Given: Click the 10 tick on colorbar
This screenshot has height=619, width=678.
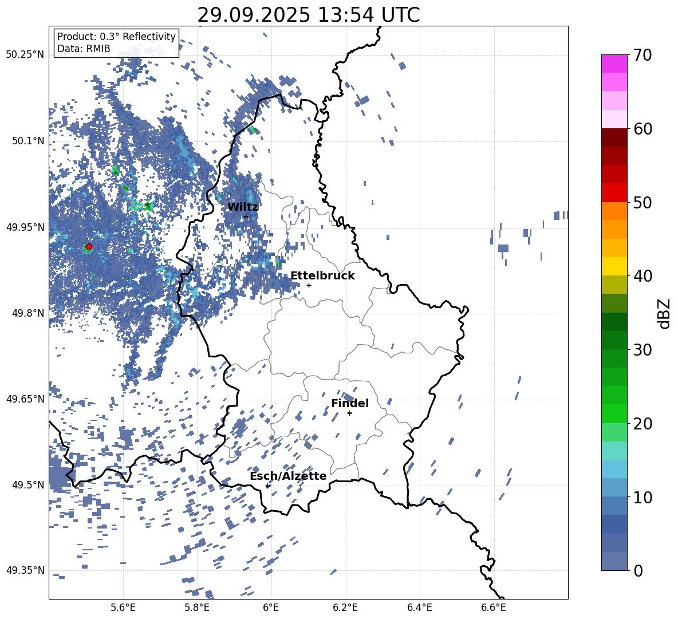Looking at the screenshot, I should point(642,497).
